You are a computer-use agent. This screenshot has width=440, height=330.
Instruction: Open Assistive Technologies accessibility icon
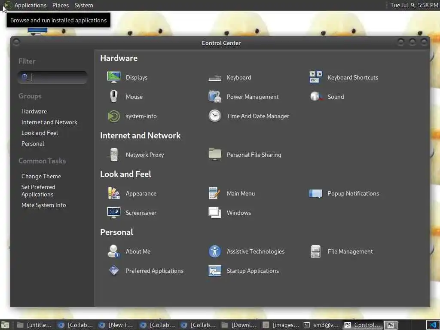coord(215,251)
